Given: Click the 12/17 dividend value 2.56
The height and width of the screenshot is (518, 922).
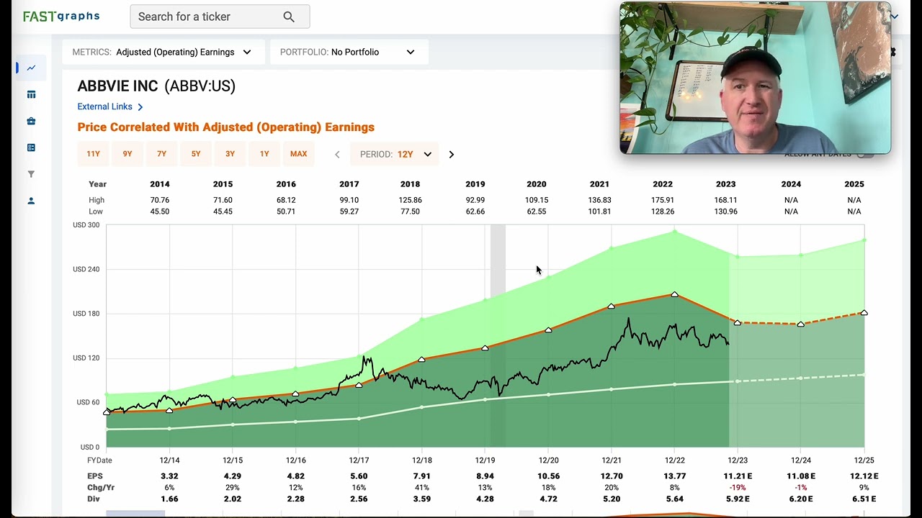Looking at the screenshot, I should pos(359,499).
